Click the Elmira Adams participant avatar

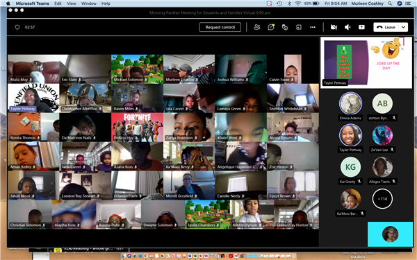pyautogui.click(x=350, y=103)
